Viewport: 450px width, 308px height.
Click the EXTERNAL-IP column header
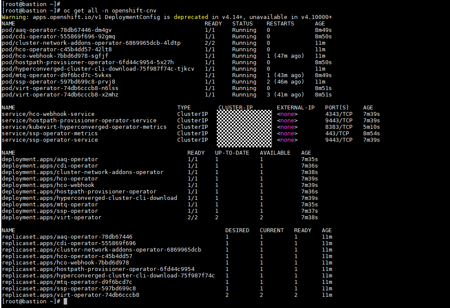(x=296, y=108)
